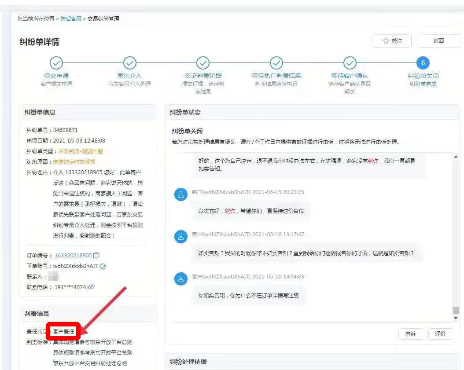The width and height of the screenshot is (464, 370).
Task: Click the 等待执行判责结果 step icon
Action: 276,63
